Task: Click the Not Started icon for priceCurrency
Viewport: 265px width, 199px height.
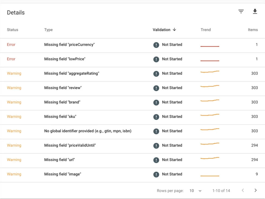Action: click(x=156, y=45)
